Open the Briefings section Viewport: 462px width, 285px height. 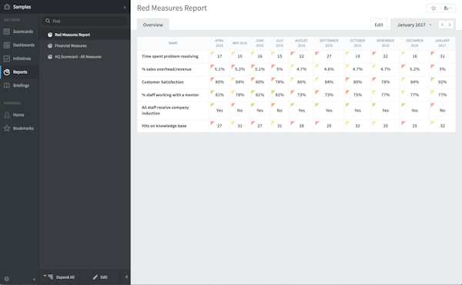[x=19, y=85]
